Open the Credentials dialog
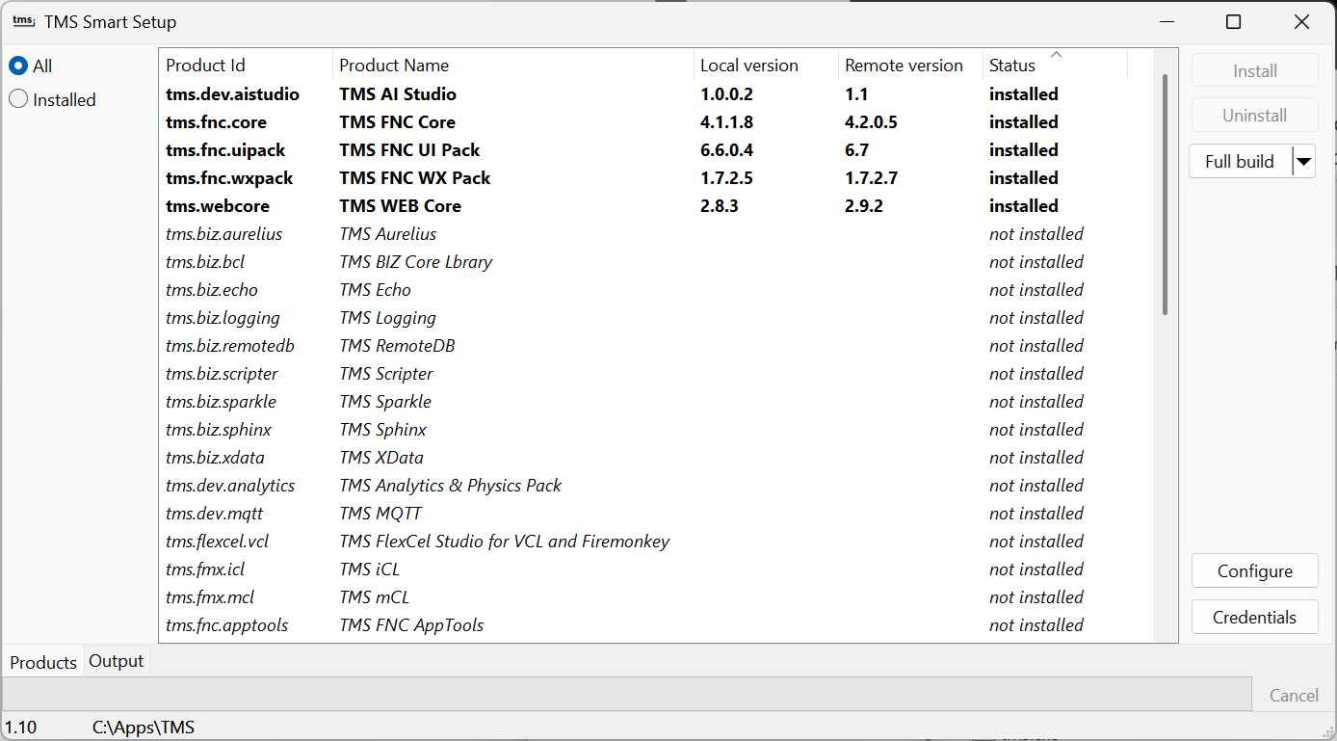The width and height of the screenshot is (1337, 741). tap(1254, 617)
